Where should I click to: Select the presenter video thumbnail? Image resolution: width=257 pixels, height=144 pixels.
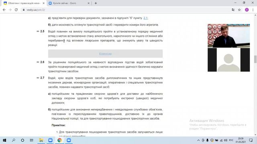[228, 36]
